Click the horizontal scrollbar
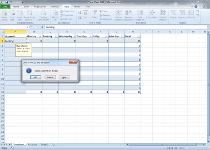 tap(162, 144)
